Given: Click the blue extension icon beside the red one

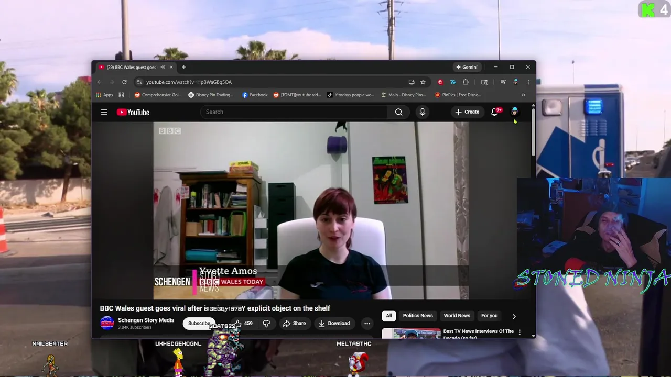Looking at the screenshot, I should (x=453, y=82).
